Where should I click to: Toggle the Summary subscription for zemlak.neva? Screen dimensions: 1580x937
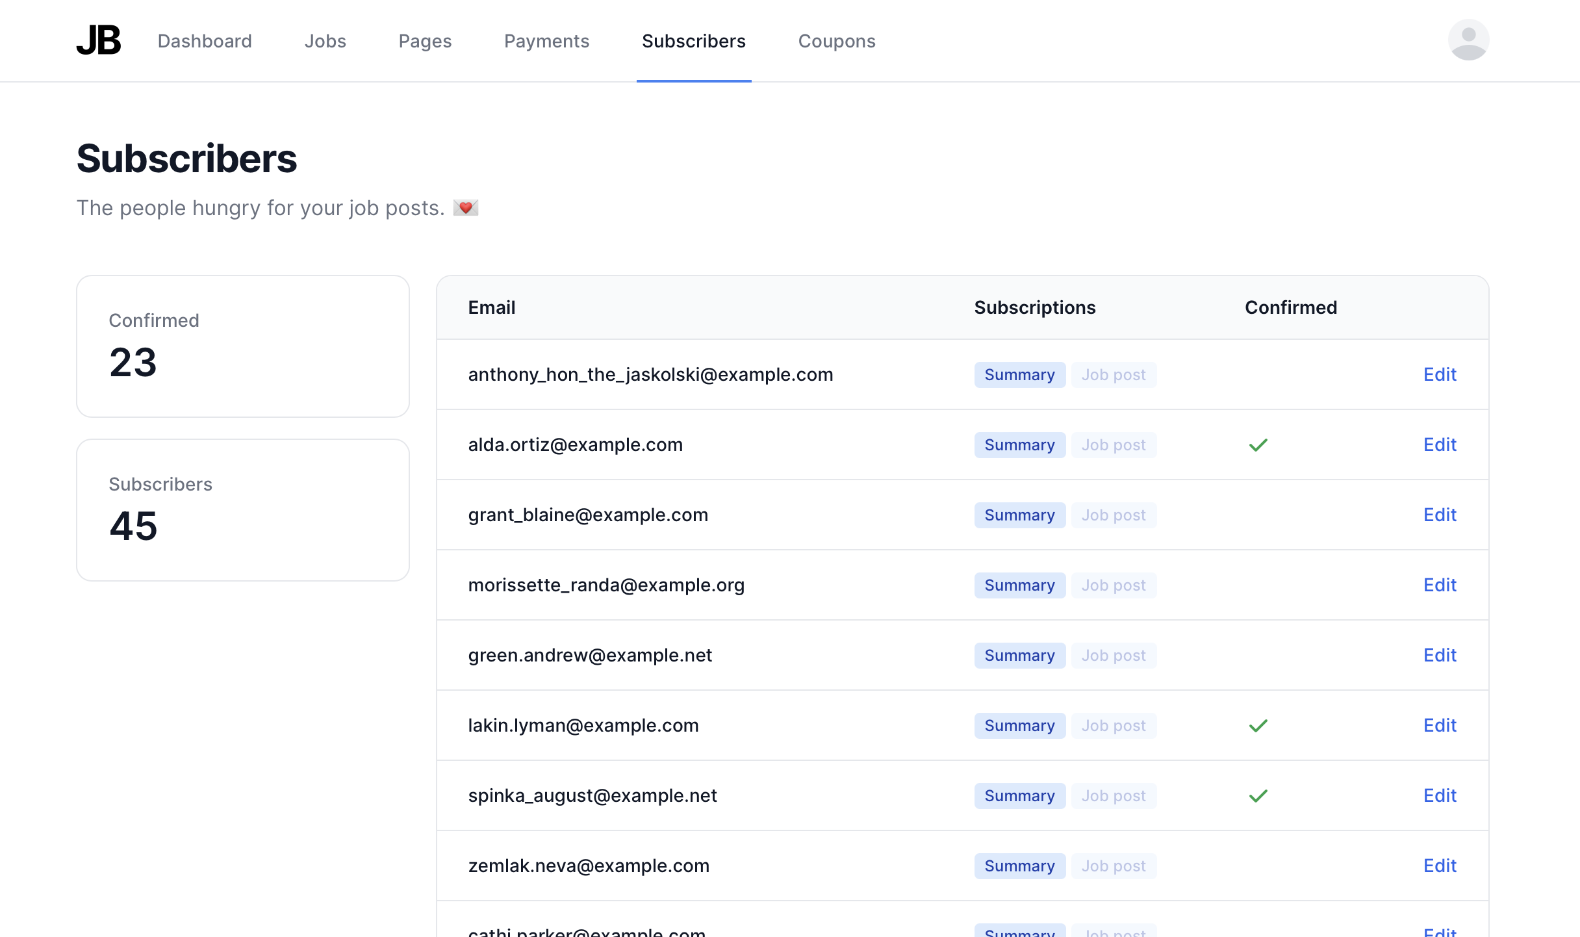pyautogui.click(x=1019, y=866)
